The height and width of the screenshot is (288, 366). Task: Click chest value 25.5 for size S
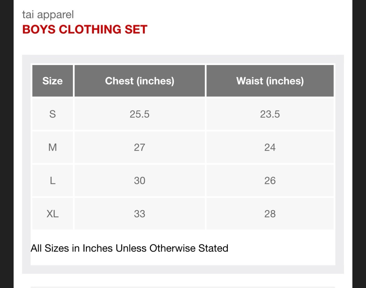click(140, 114)
